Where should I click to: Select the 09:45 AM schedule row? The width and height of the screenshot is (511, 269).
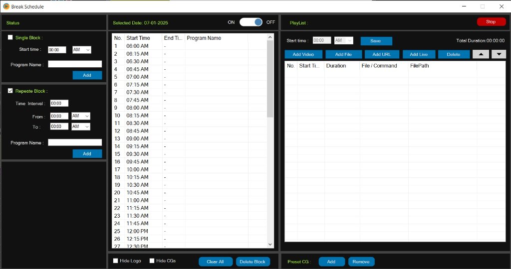coord(189,162)
